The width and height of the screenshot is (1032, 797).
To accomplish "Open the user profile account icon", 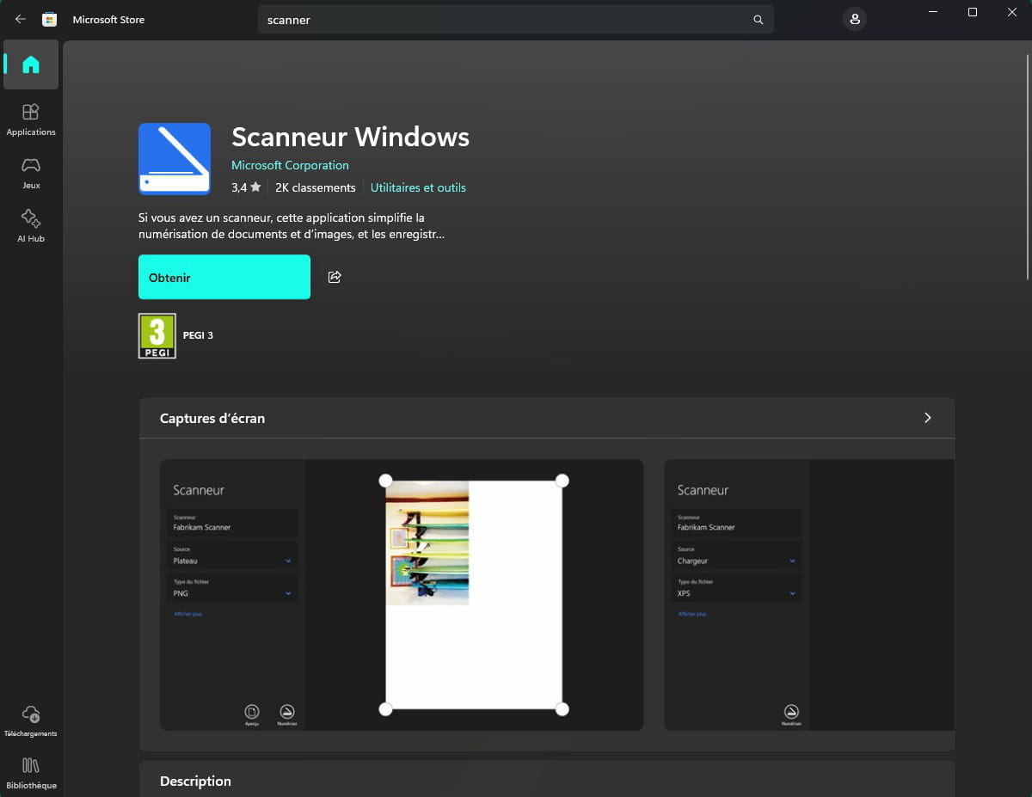I will tap(854, 19).
